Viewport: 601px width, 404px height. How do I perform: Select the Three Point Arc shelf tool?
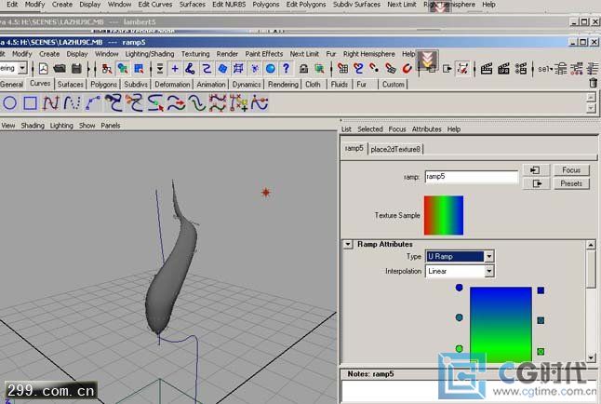pyautogui.click(x=93, y=103)
